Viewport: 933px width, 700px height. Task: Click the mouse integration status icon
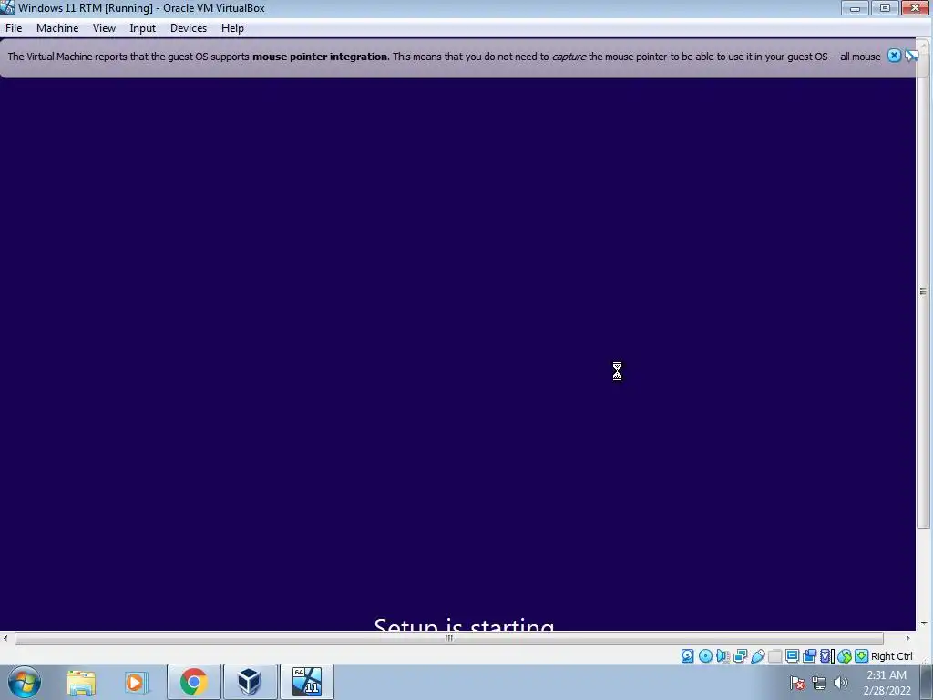(x=845, y=656)
